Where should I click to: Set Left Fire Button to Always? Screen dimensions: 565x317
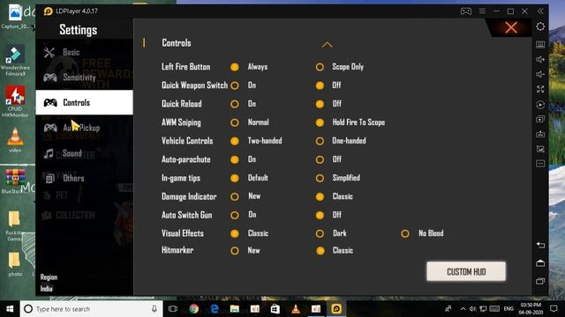pos(235,67)
